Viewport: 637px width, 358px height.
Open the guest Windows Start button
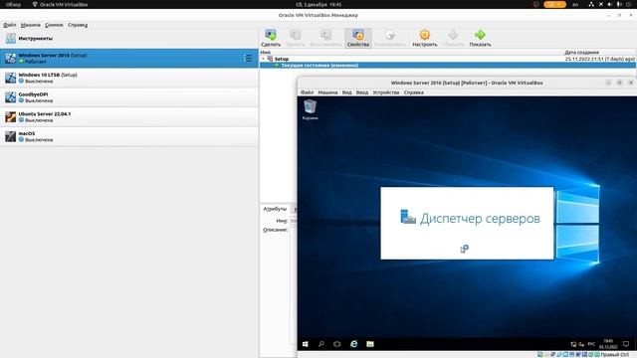point(306,344)
